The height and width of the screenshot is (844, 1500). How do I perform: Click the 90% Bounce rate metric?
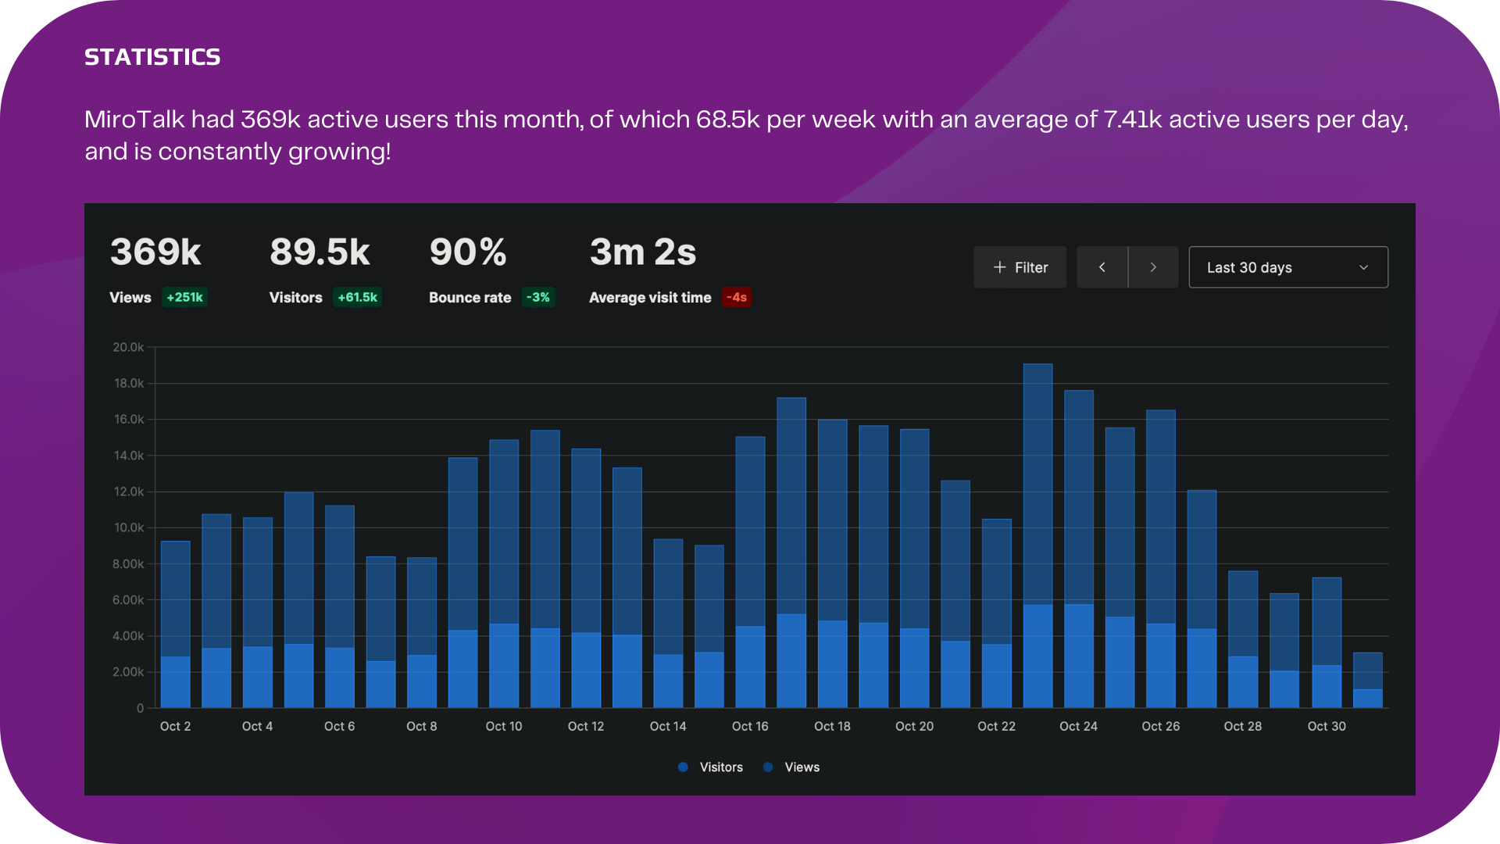click(x=468, y=252)
